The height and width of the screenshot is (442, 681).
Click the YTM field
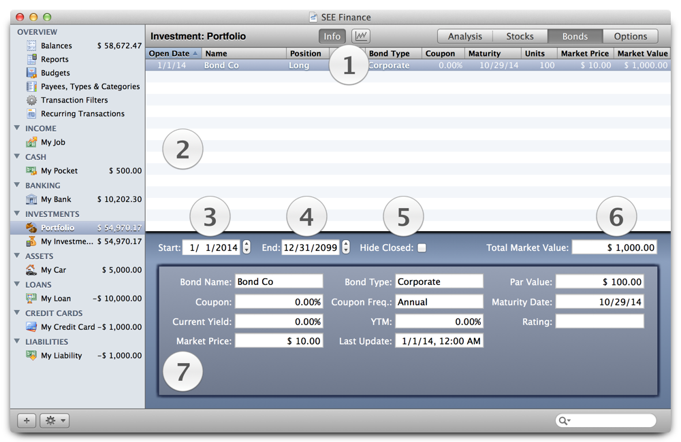pyautogui.click(x=439, y=322)
